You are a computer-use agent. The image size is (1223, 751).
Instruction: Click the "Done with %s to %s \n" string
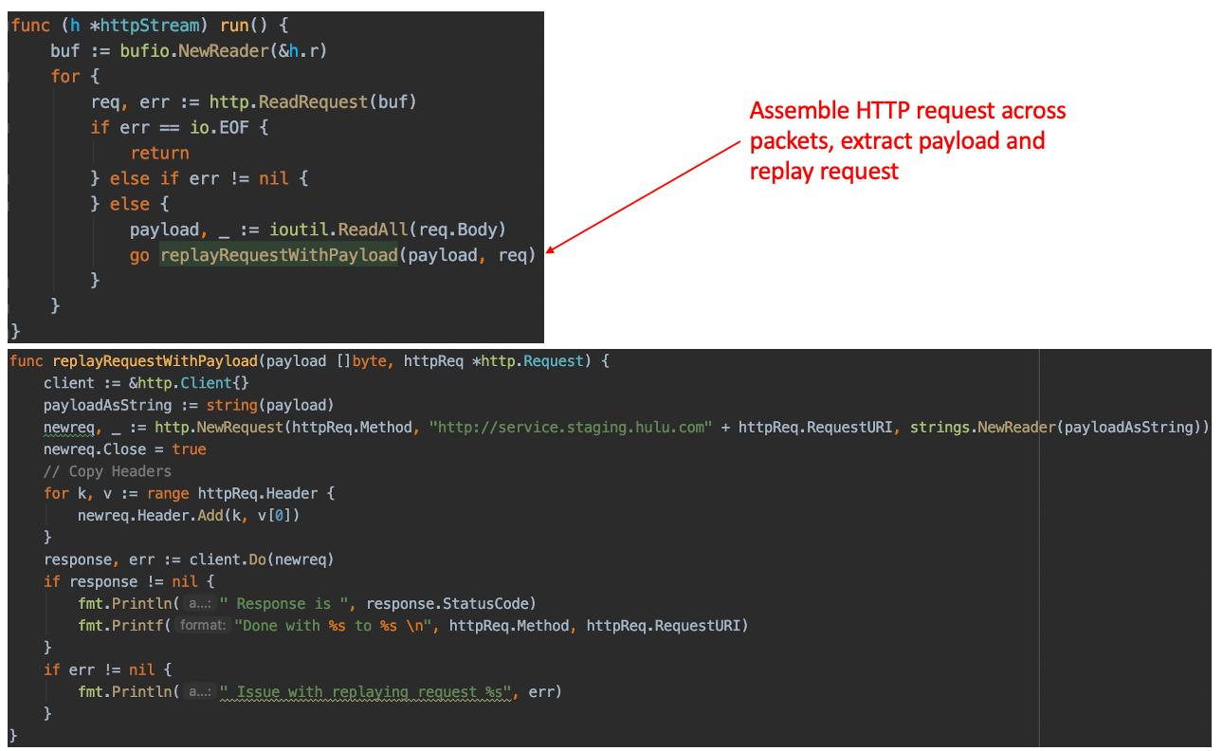[x=333, y=626]
